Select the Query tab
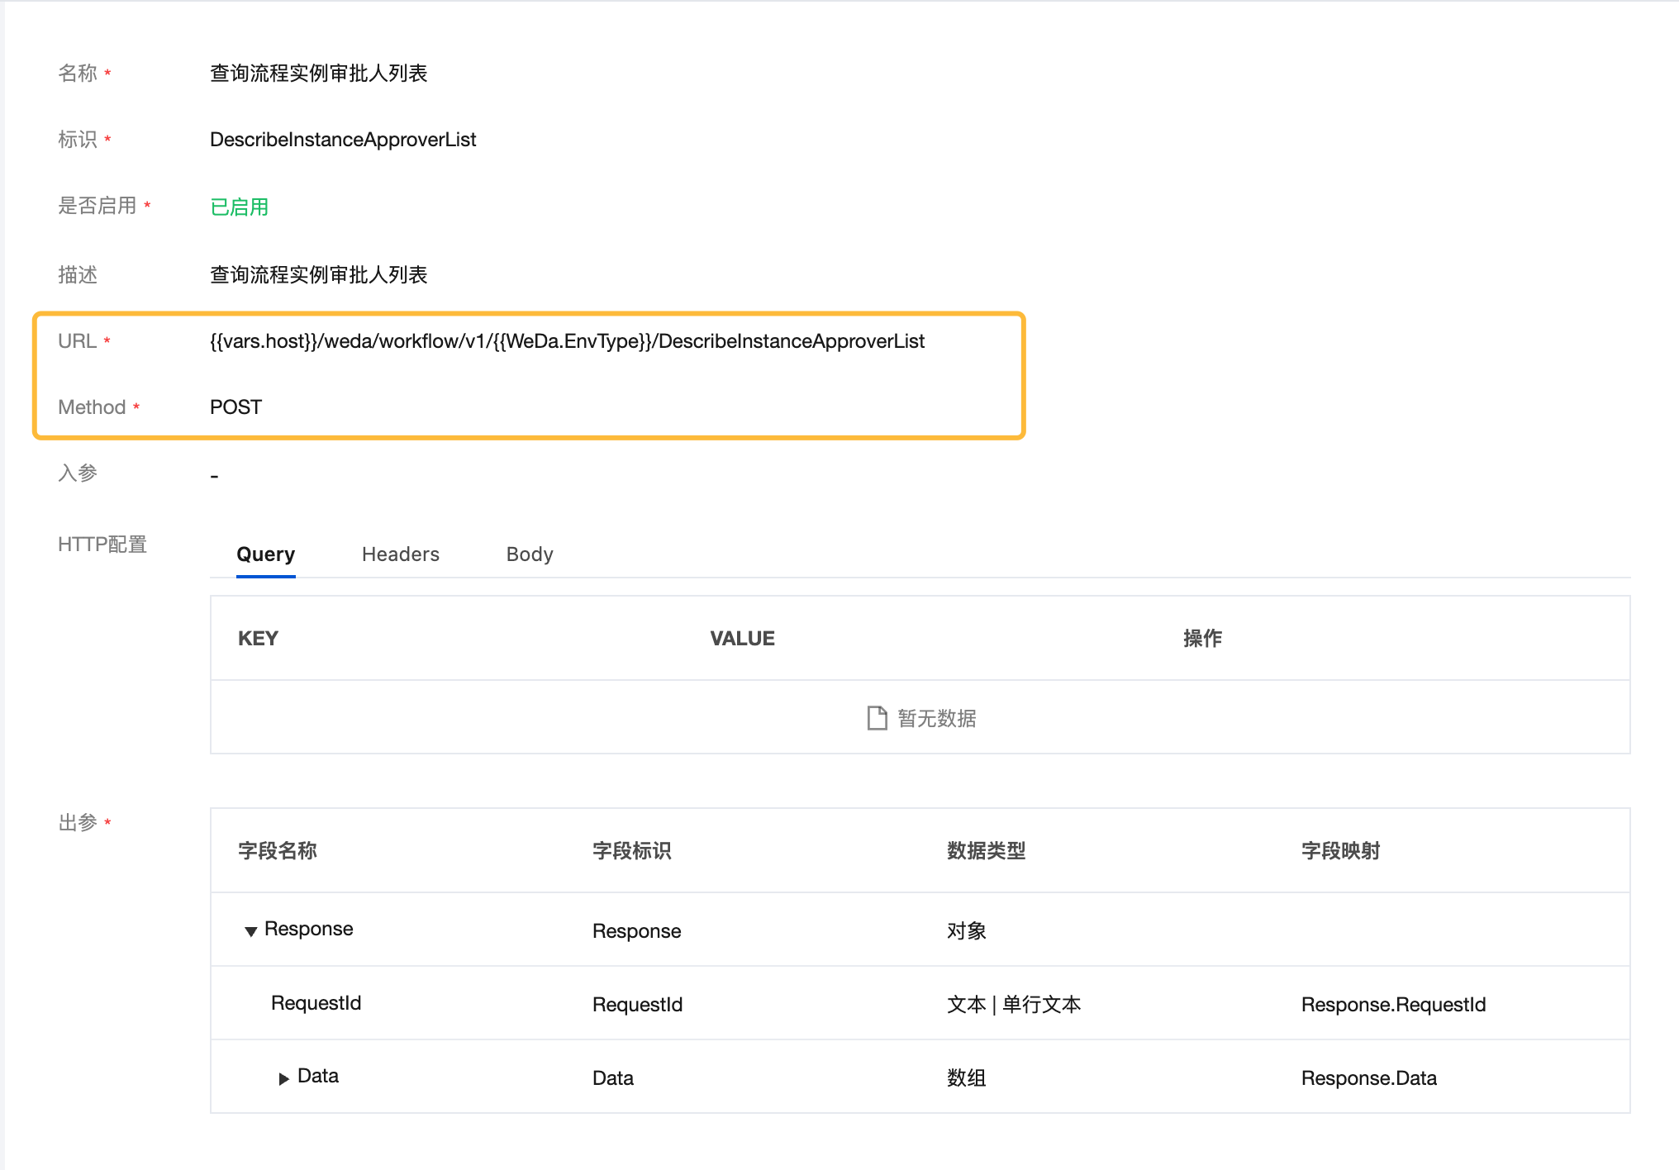 click(x=265, y=554)
